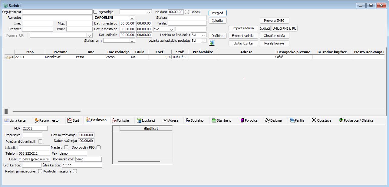Click the Prezime column header
The image size is (389, 187).
tap(60, 52)
